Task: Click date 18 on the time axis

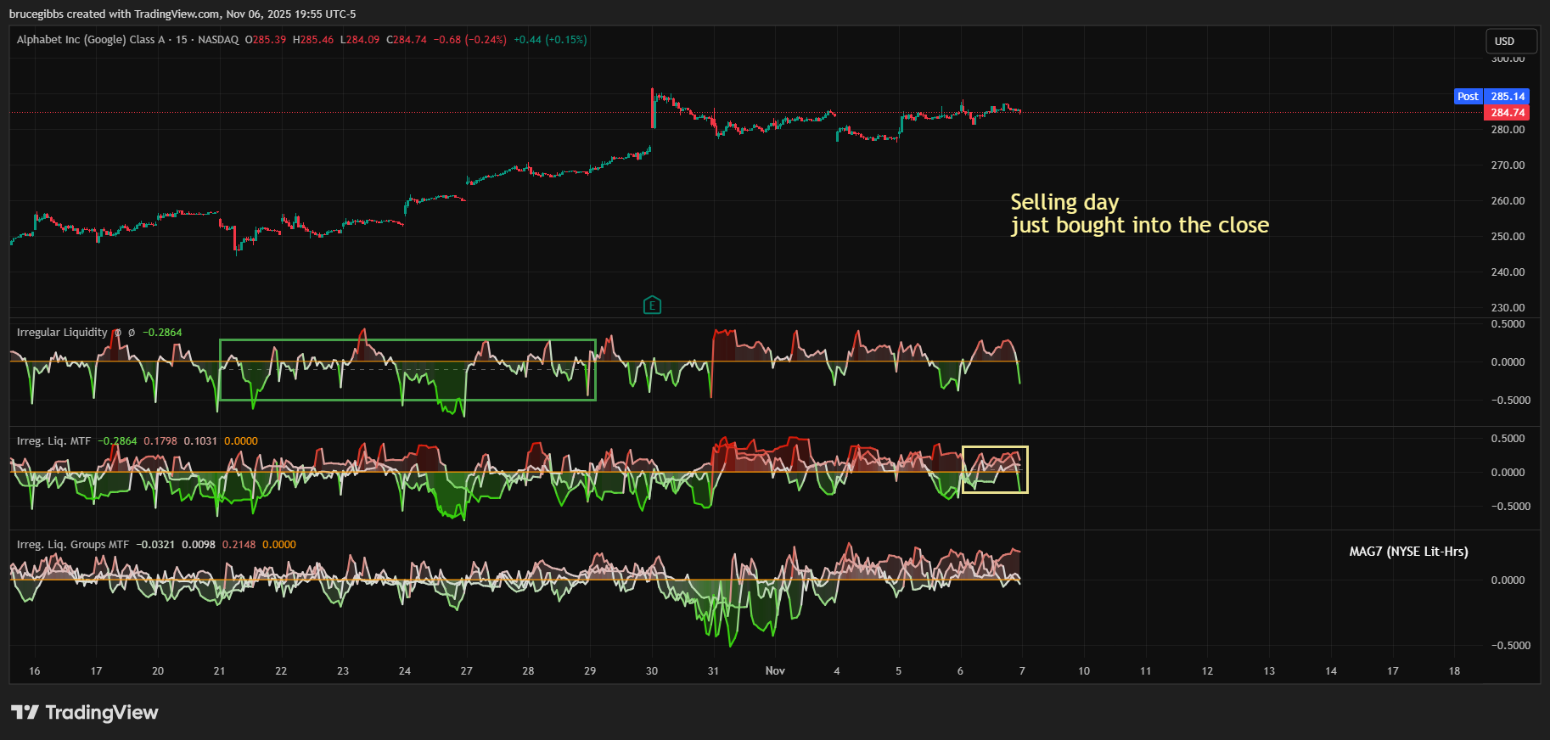Action: click(x=1454, y=671)
